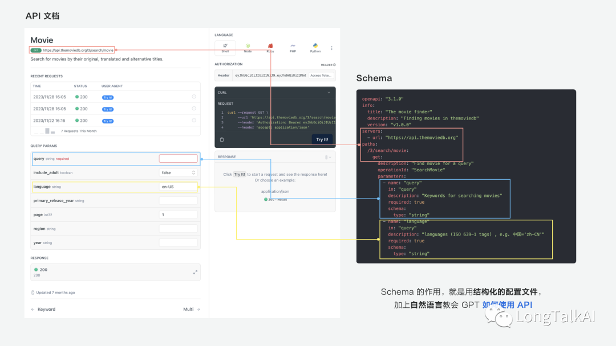Image resolution: width=616 pixels, height=346 pixels.
Task: Open the include_adult false dropdown
Action: (179, 172)
